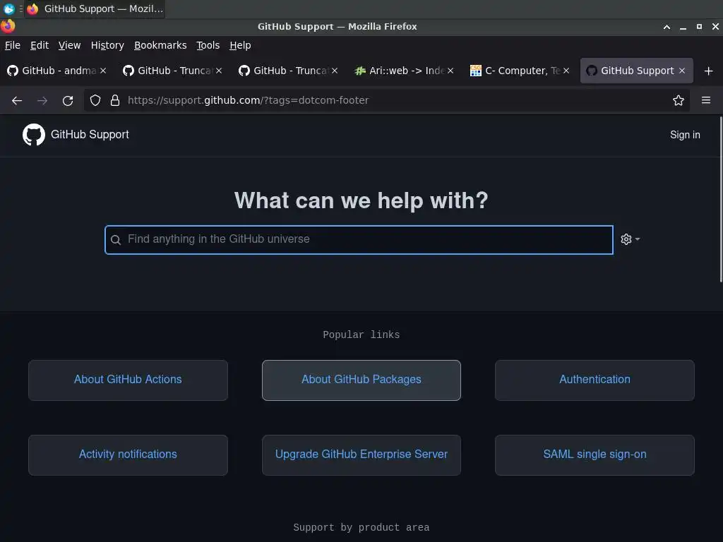Close the GitHub - andma tab
The image size is (723, 542).
[x=103, y=71]
